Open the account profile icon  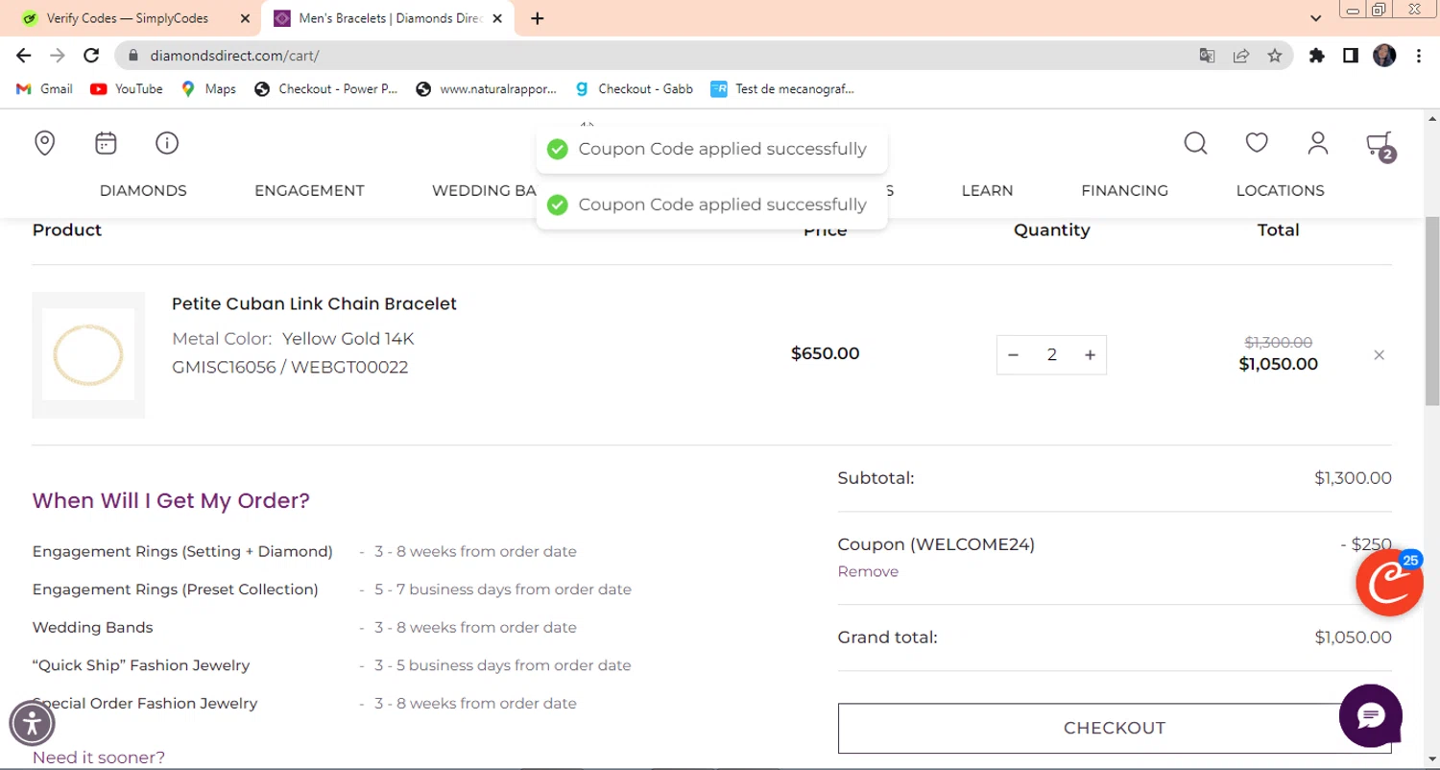(x=1318, y=144)
